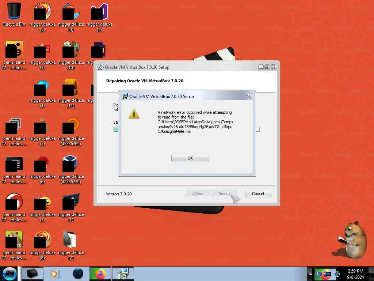Cancel the VirtualBox repair setup

pyautogui.click(x=258, y=194)
